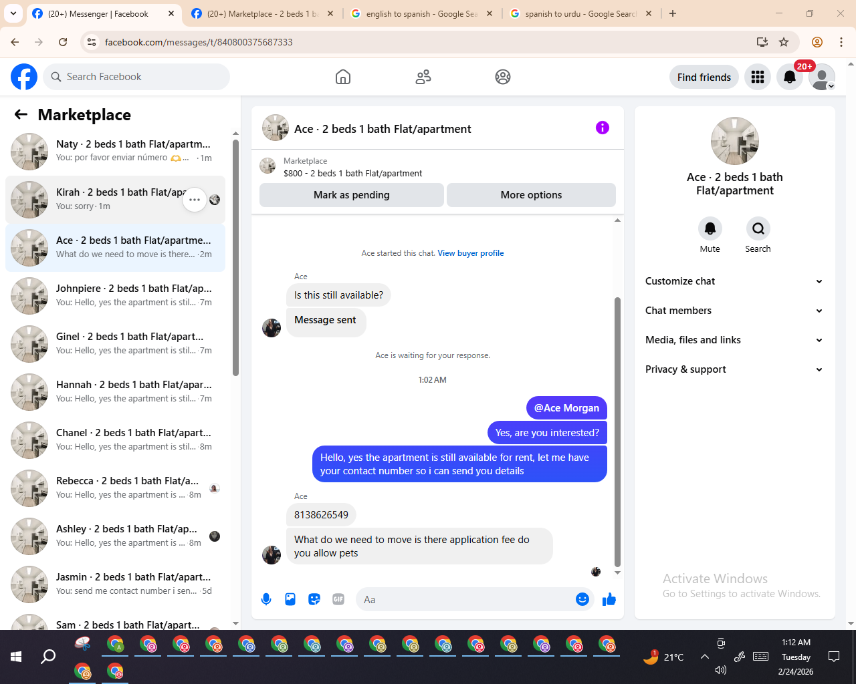Open notifications bell icon
Image resolution: width=856 pixels, height=684 pixels.
pyautogui.click(x=790, y=77)
